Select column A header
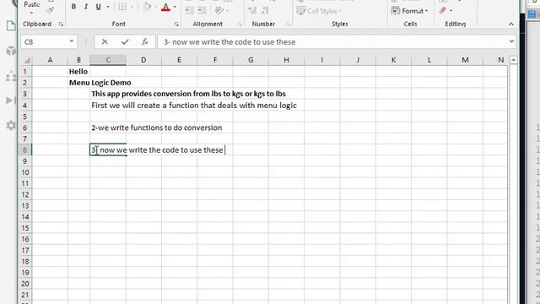The width and height of the screenshot is (540, 304). click(50, 60)
